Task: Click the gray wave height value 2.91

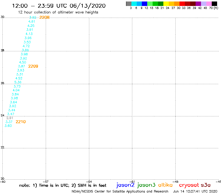Action: point(10,118)
